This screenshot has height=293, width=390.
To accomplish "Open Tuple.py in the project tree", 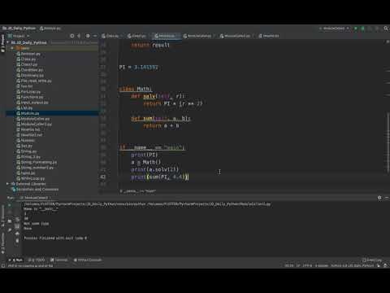I will point(26,173).
